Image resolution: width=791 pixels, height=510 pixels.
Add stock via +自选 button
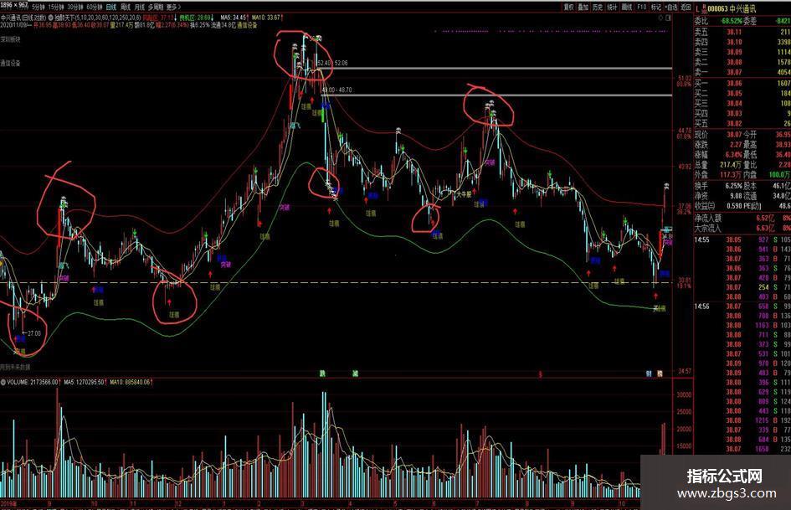pyautogui.click(x=671, y=7)
